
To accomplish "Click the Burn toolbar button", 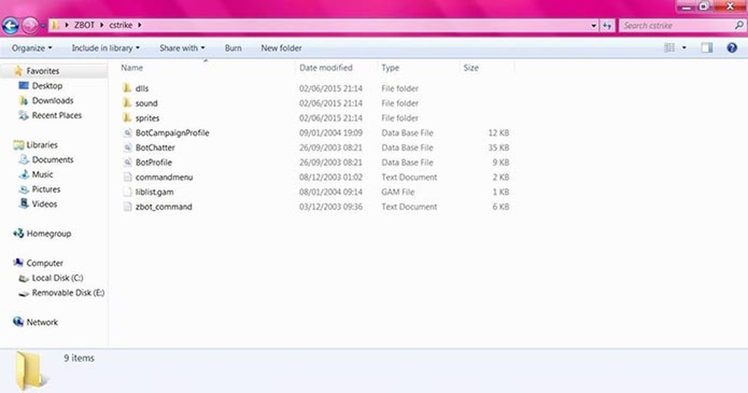I will (233, 48).
